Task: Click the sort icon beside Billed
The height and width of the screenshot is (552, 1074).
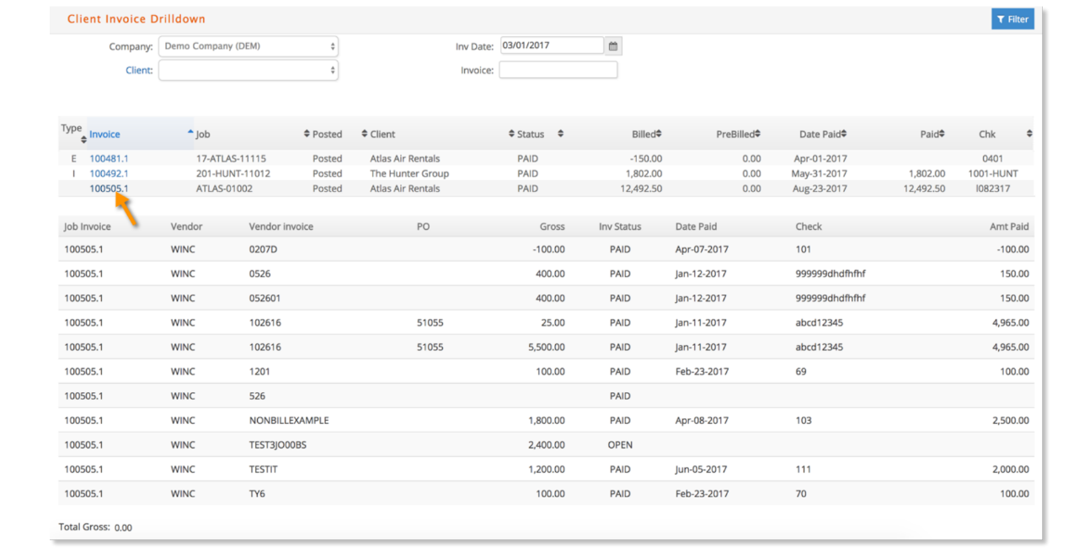Action: (659, 134)
